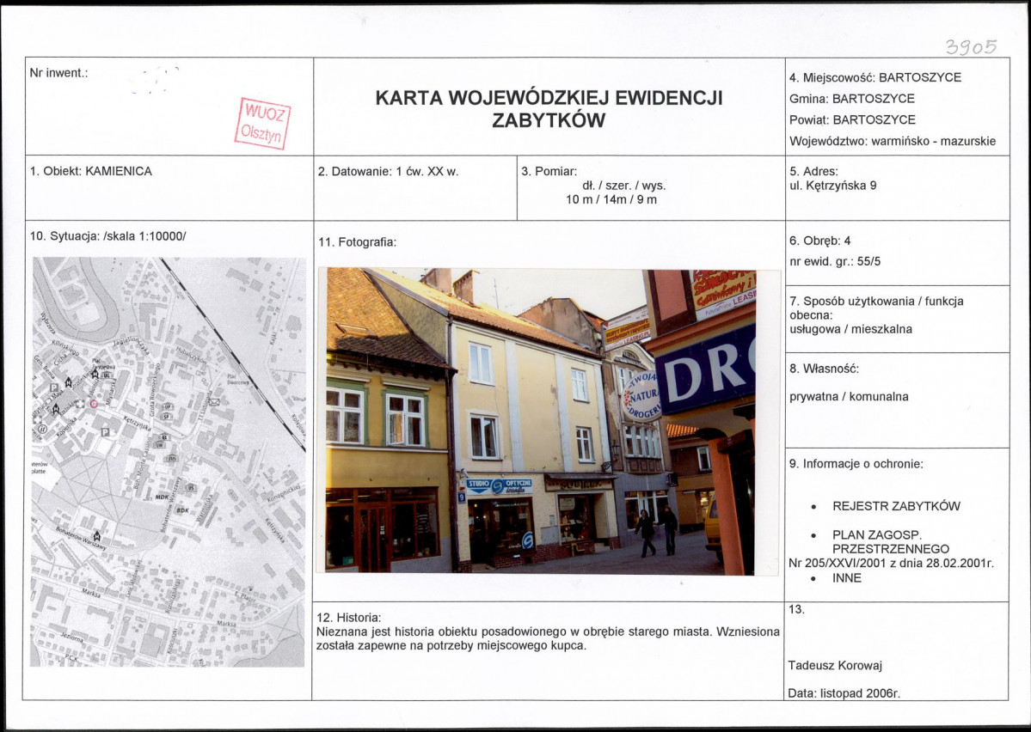Click the "12. Historia:" label

[x=348, y=619]
